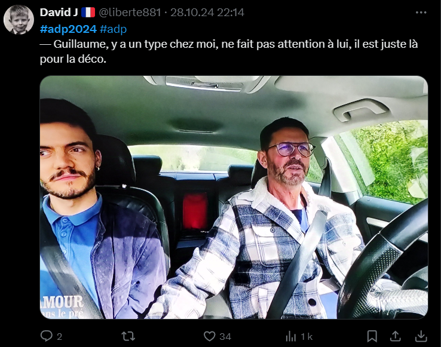Open view analytics via bar chart icon

290,336
